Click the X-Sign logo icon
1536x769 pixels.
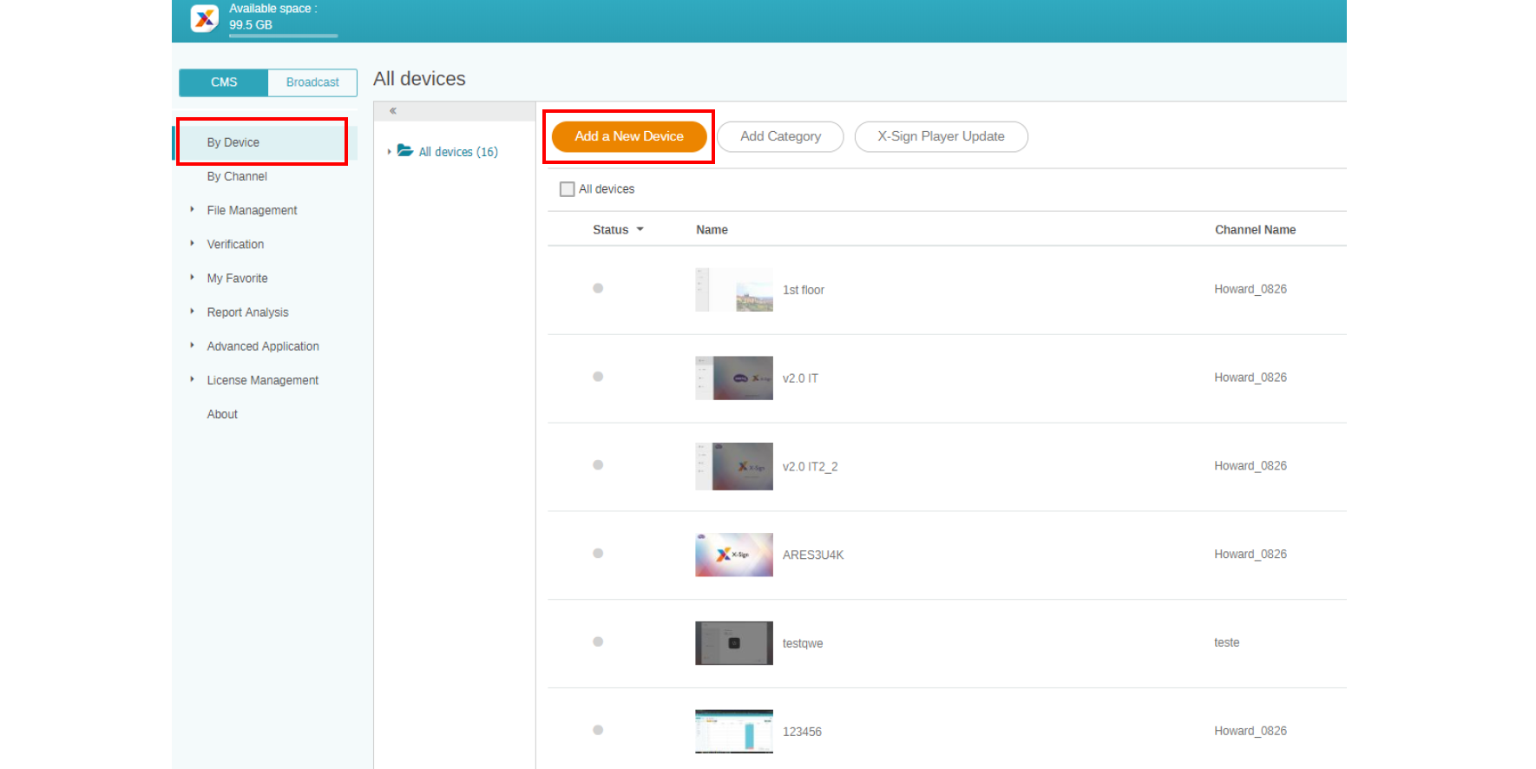[x=205, y=18]
